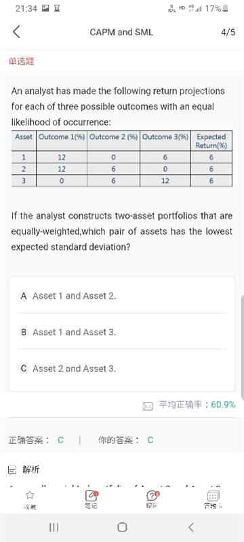The height and width of the screenshot is (542, 244).
Task: Tap Android recent apps button
Action: pos(54,527)
